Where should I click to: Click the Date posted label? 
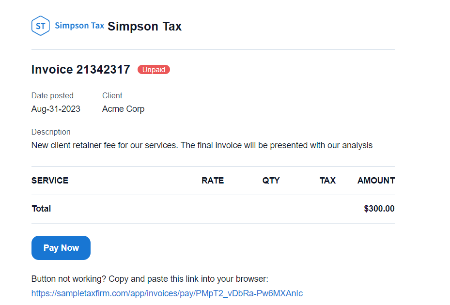(x=52, y=95)
